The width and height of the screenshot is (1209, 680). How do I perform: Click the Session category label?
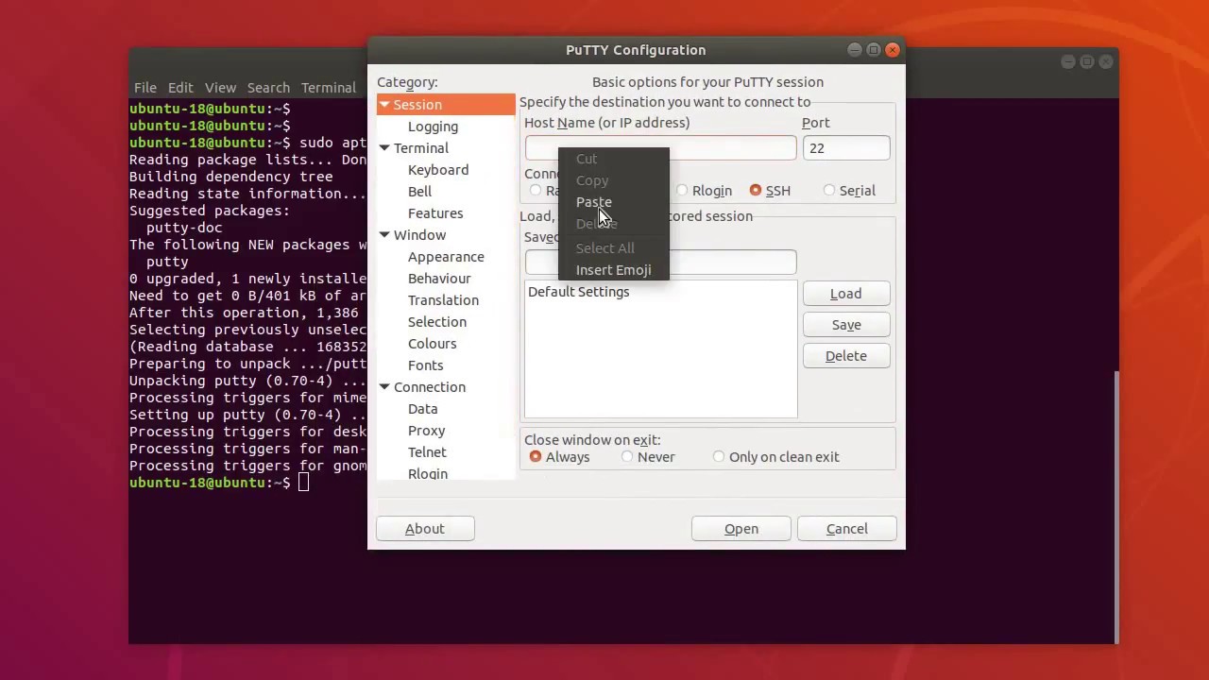(x=417, y=105)
